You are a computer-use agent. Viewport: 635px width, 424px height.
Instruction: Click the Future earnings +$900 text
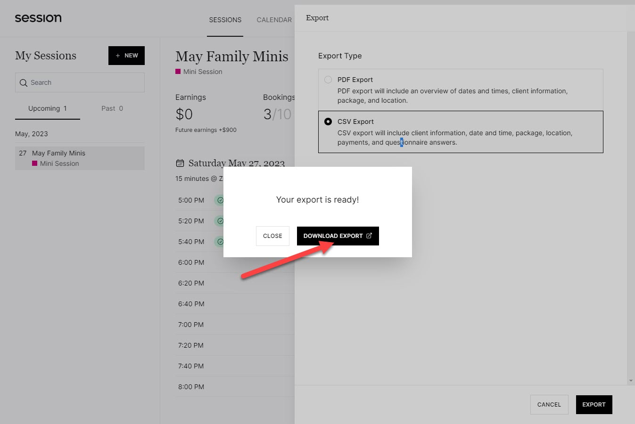pos(206,130)
